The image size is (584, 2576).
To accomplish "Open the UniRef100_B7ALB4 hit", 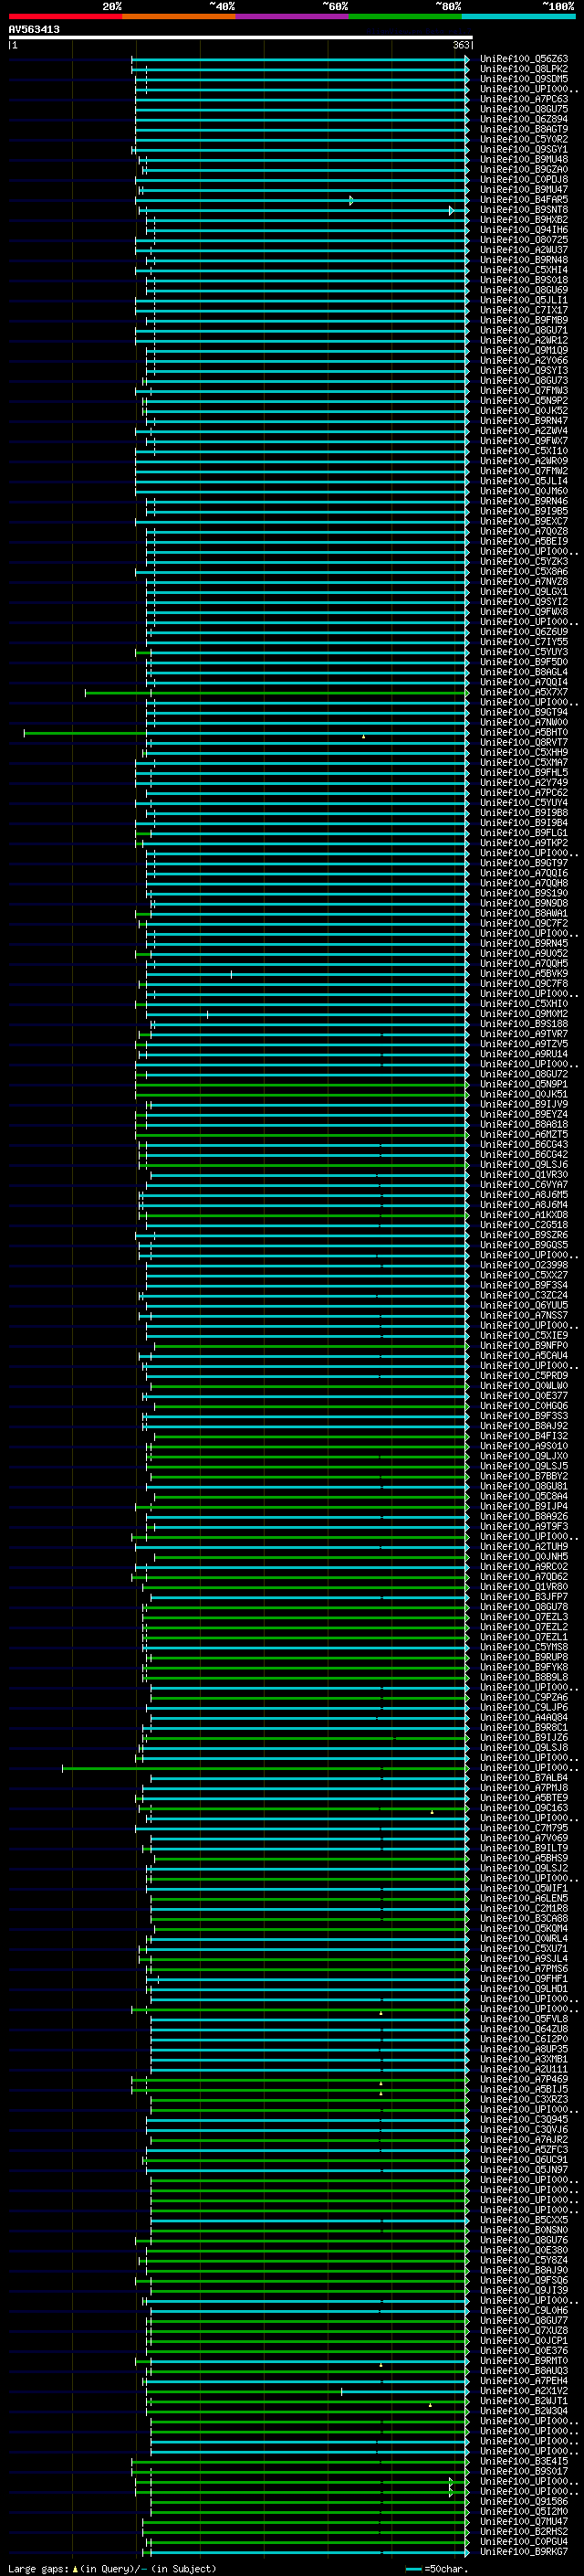I will tap(524, 1778).
